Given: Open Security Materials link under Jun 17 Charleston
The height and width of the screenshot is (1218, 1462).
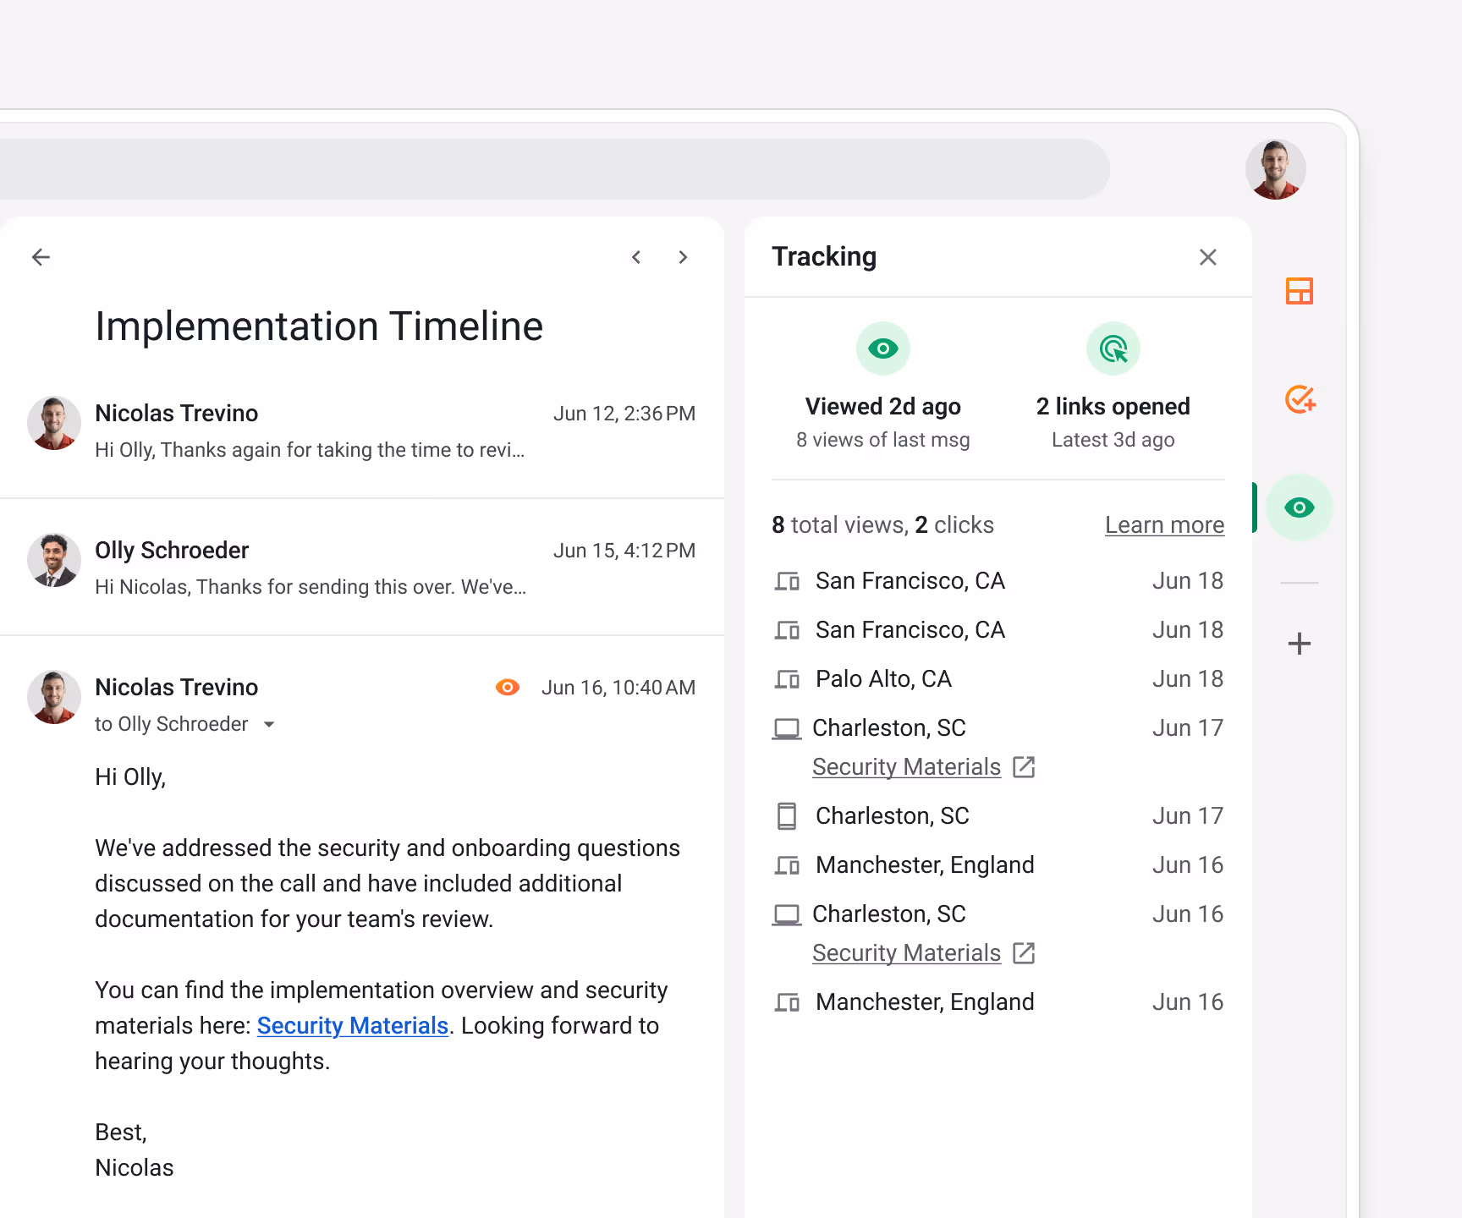Looking at the screenshot, I should pos(907,767).
